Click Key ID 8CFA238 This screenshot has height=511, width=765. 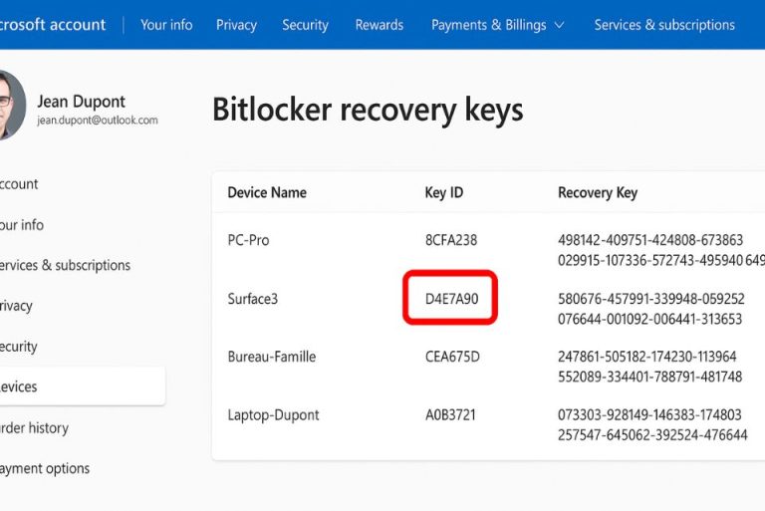451,240
